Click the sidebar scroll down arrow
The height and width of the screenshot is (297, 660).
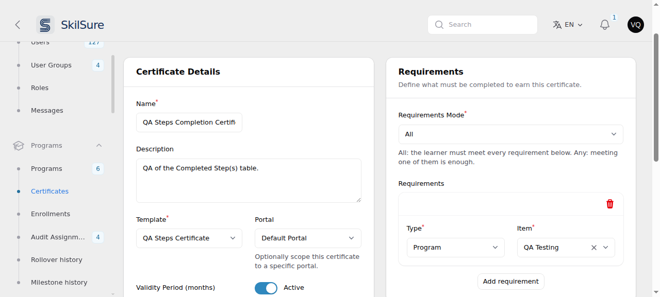pyautogui.click(x=113, y=294)
